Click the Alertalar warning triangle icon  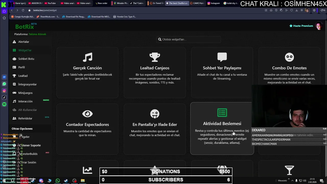click(x=14, y=42)
